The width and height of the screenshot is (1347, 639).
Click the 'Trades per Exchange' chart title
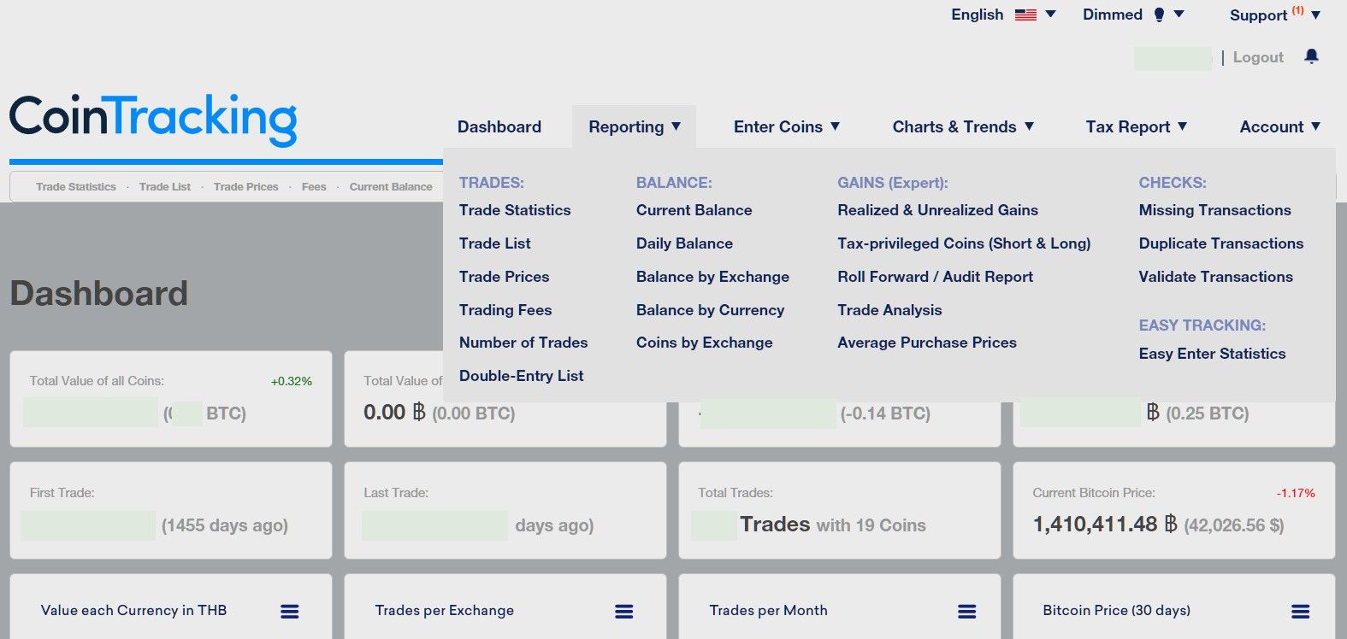click(x=445, y=611)
